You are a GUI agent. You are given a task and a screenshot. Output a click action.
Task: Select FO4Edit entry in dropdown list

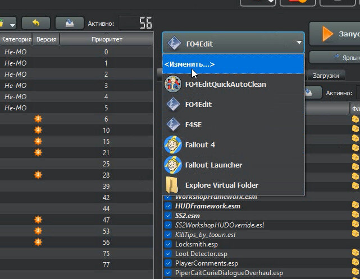pos(233,104)
